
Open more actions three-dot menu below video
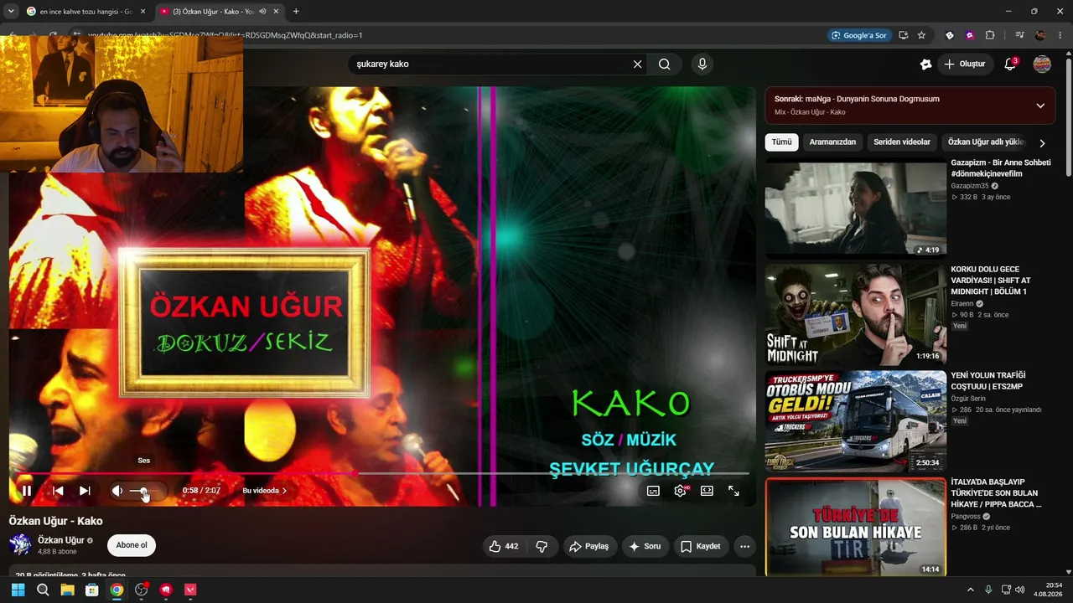pyautogui.click(x=744, y=546)
